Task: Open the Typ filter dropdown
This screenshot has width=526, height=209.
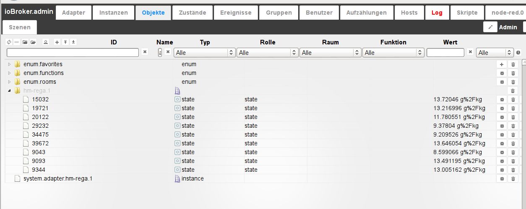Action: point(205,53)
